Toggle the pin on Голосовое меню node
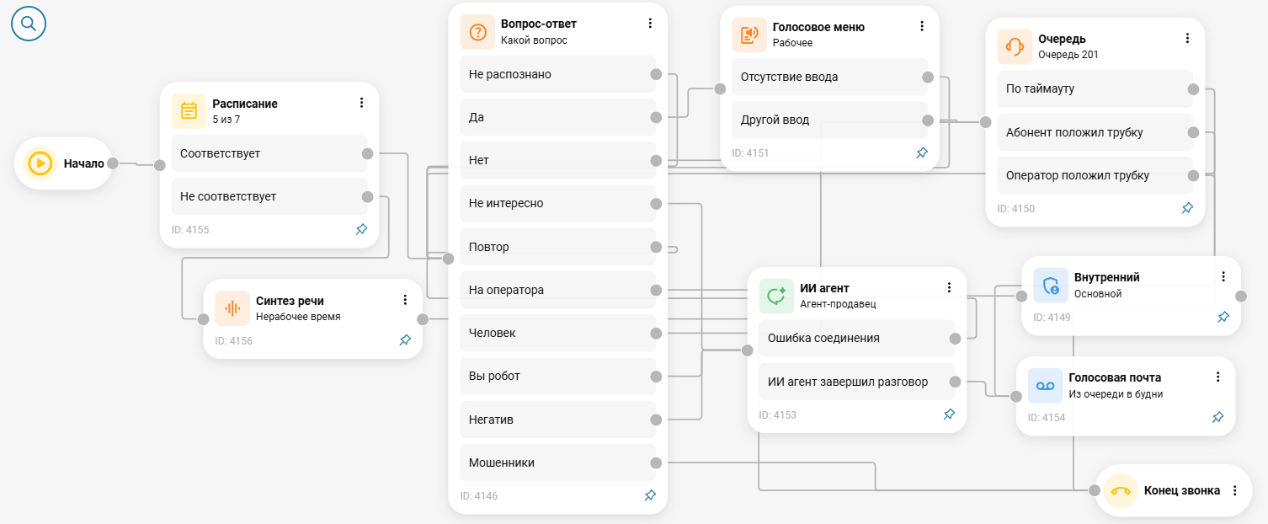 click(922, 153)
